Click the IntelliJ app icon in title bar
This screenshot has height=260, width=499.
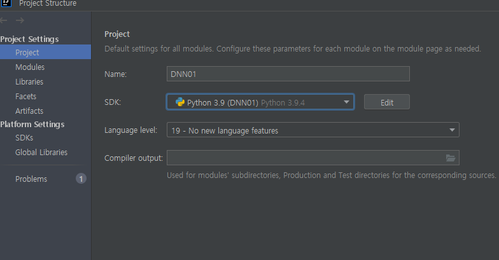pyautogui.click(x=6, y=3)
